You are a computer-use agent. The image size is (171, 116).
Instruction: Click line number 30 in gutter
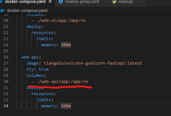(x=6, y=82)
